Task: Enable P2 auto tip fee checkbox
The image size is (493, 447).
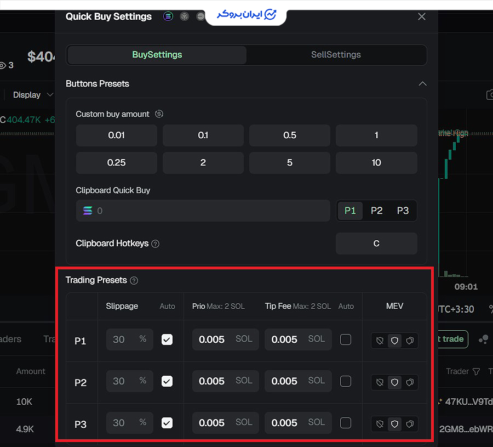Action: click(x=346, y=381)
